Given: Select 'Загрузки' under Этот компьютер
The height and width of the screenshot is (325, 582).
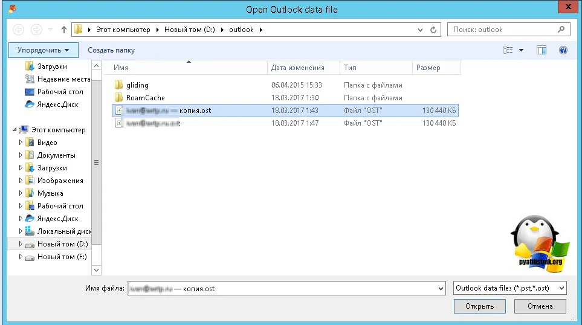Looking at the screenshot, I should point(52,168).
